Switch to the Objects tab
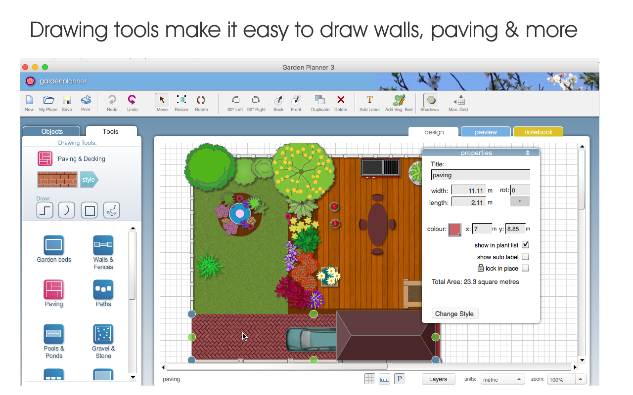Screen dimensions: 633x395 click(x=52, y=131)
